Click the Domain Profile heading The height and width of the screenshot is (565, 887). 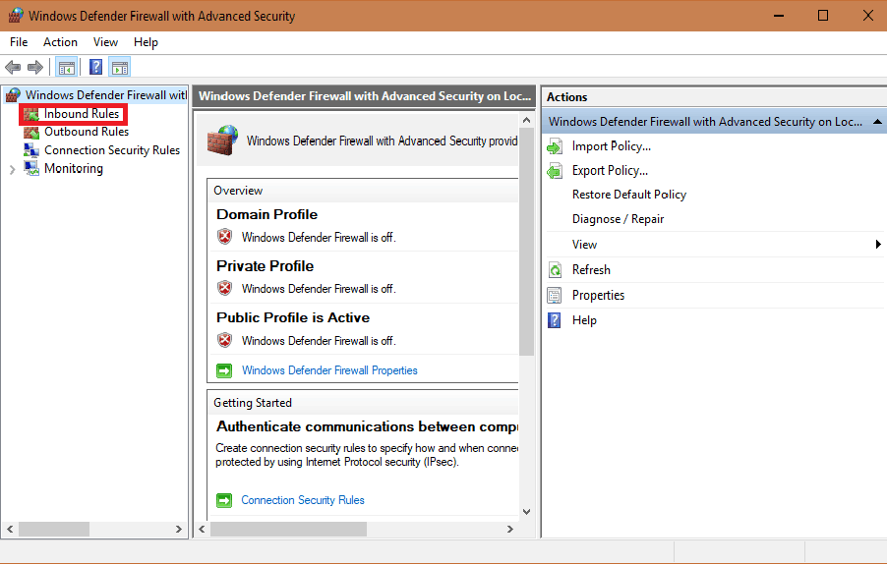pos(267,214)
